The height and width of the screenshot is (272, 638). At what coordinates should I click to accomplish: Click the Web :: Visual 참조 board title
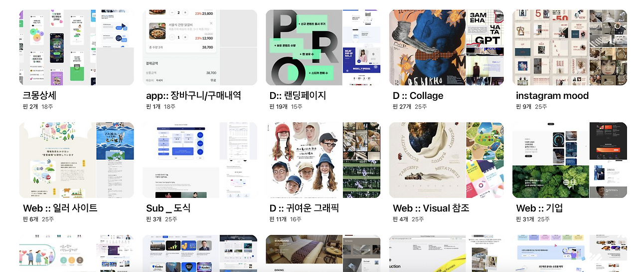click(431, 208)
